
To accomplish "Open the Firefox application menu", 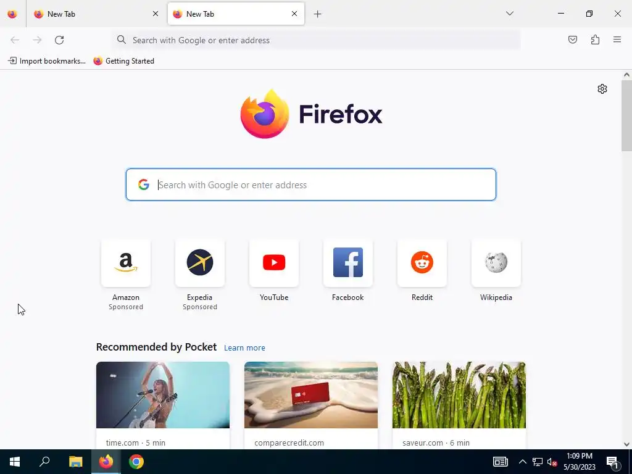I will (x=617, y=39).
